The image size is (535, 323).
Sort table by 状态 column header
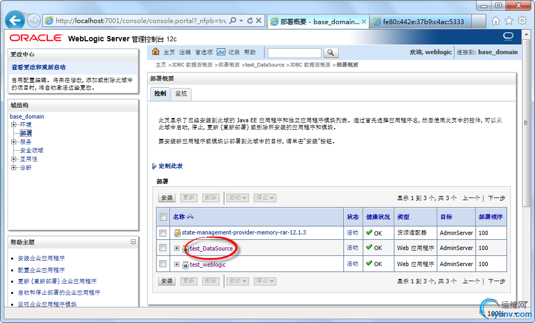click(353, 217)
